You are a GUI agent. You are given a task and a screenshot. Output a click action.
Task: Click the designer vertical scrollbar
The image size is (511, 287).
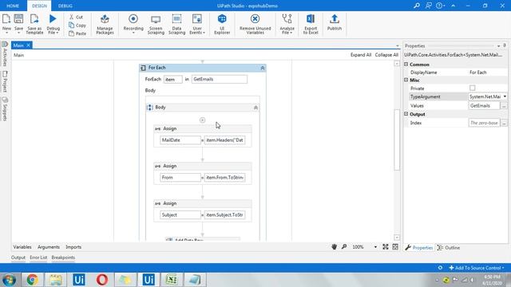pyautogui.click(x=397, y=140)
